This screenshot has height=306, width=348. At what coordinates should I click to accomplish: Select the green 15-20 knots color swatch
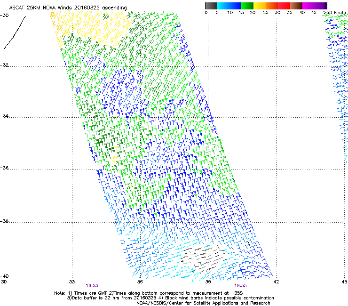pos(247,6)
